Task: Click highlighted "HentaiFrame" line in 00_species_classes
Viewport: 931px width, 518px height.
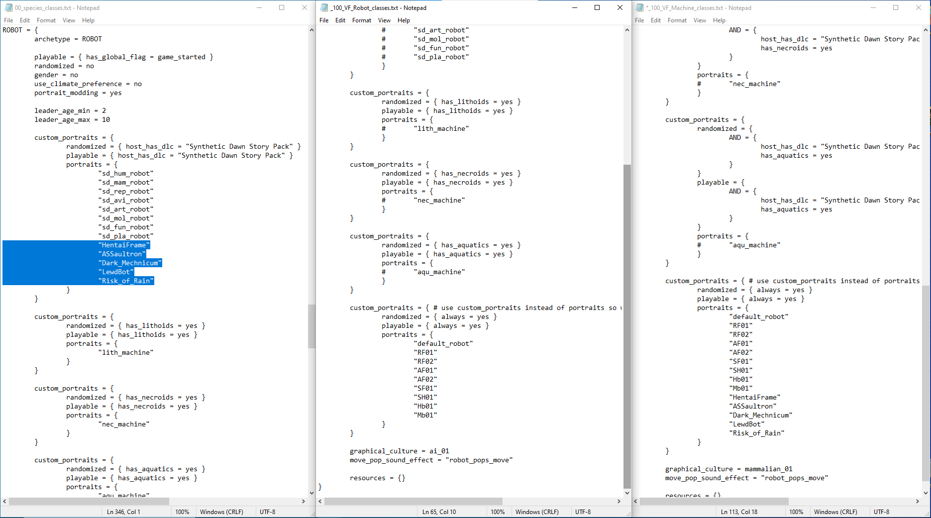Action: [124, 245]
